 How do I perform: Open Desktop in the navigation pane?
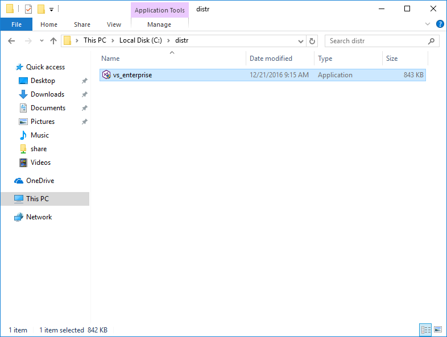click(x=43, y=81)
